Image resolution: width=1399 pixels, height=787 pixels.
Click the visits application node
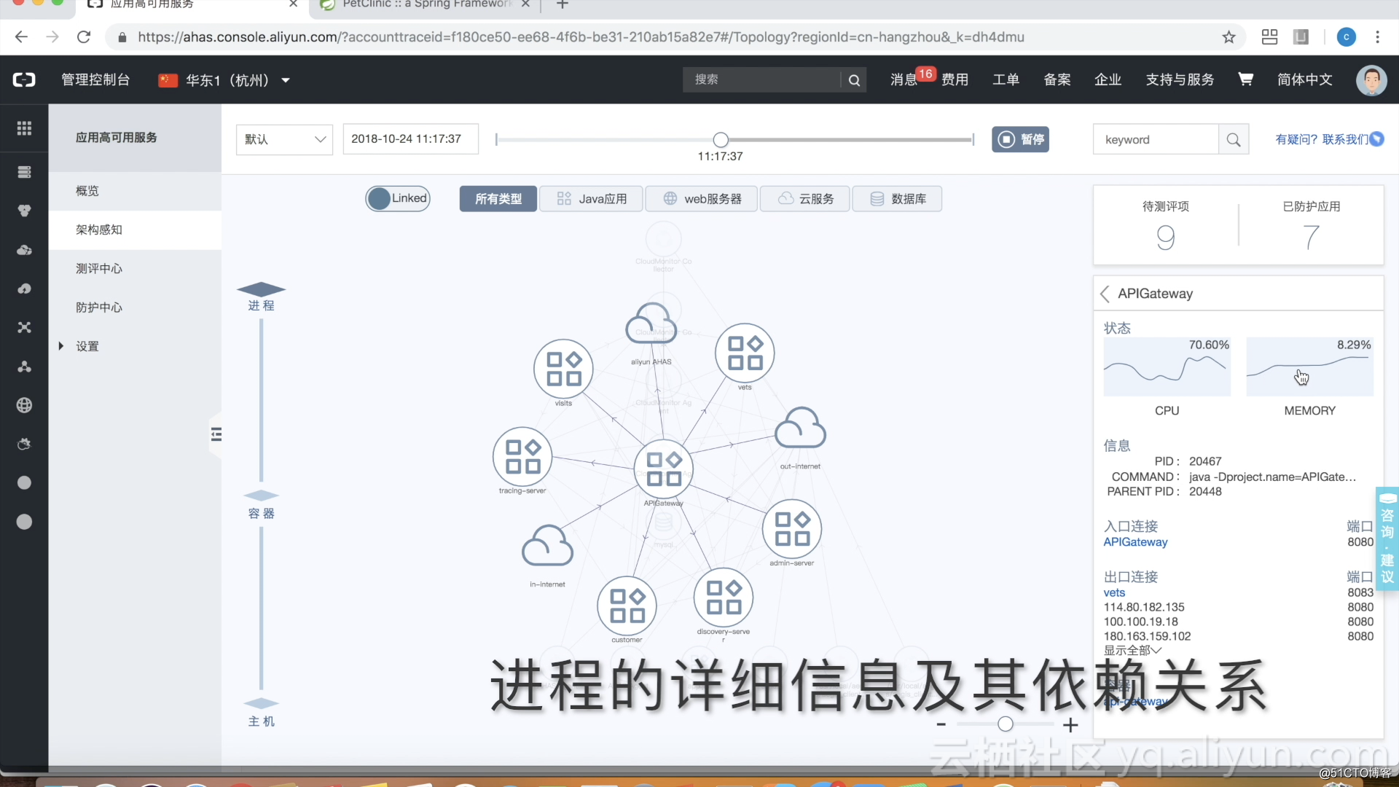coord(563,368)
